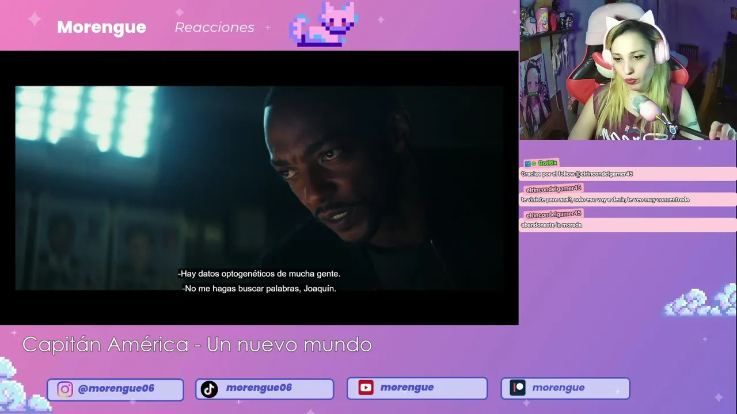The image size is (737, 414).
Task: Click the Instagram icon in the social bar
Action: point(65,389)
